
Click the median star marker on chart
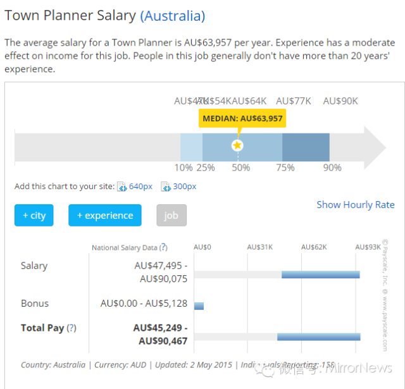point(237,145)
